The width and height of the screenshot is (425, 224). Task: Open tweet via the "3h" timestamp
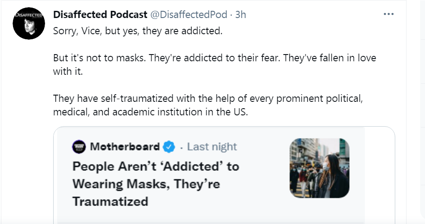point(241,14)
